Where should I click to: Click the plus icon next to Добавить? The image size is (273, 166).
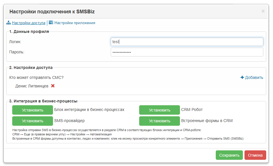point(242,77)
